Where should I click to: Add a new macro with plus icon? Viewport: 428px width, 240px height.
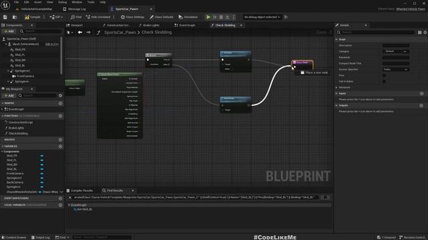[61, 139]
